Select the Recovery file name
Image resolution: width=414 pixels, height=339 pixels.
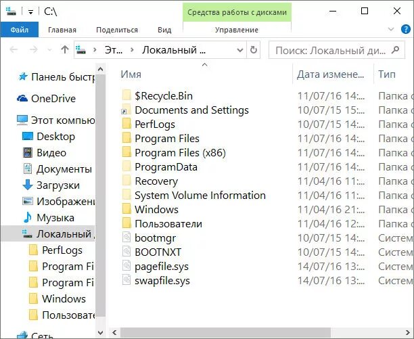[156, 181]
